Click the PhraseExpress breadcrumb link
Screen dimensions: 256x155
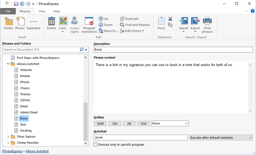(x=12, y=151)
